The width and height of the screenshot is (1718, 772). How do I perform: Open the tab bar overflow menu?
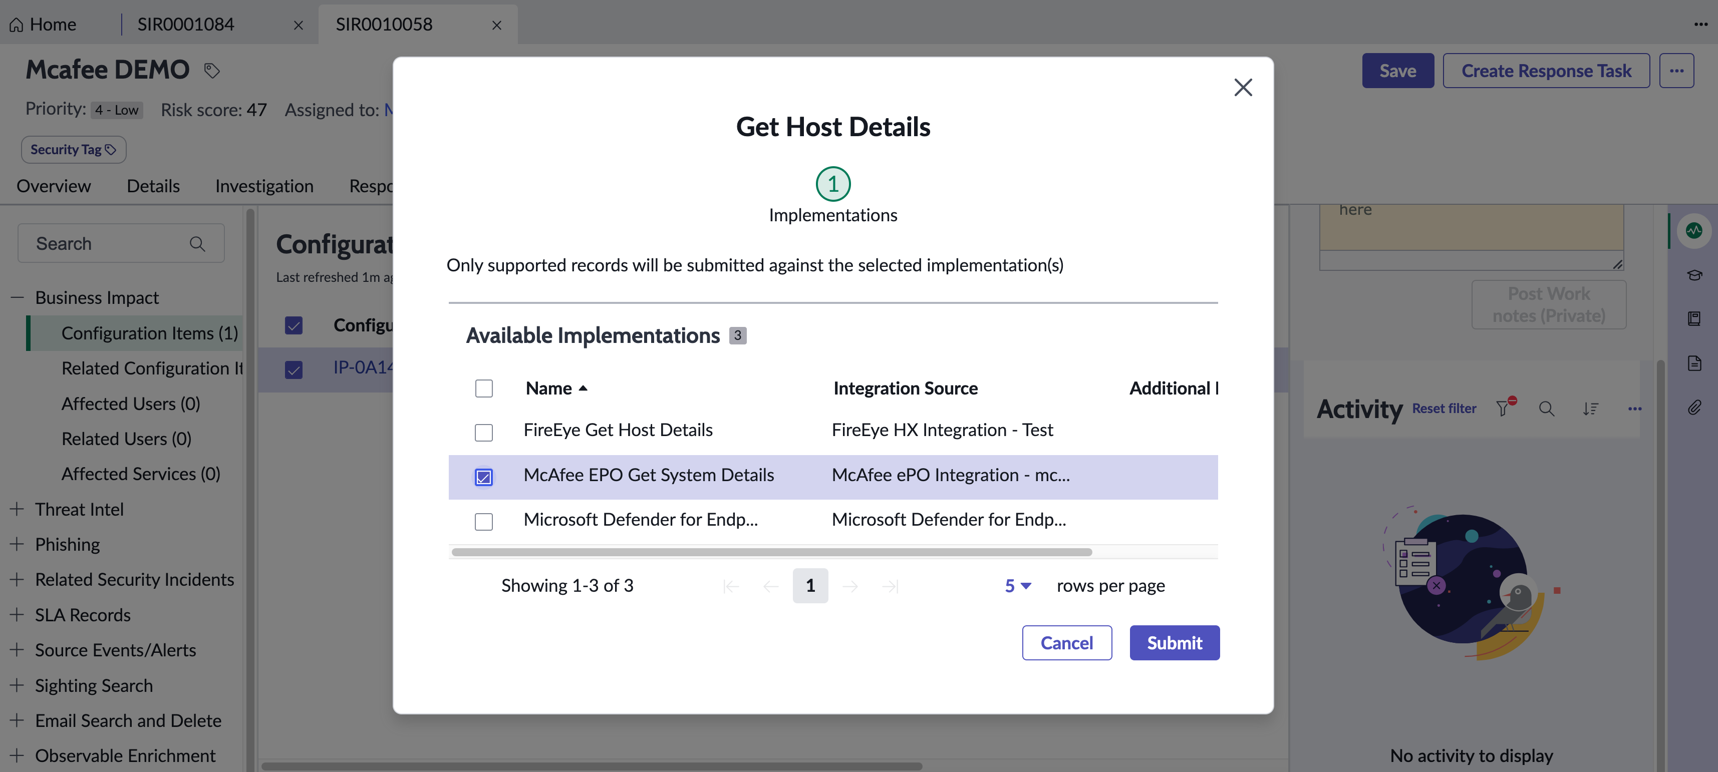1700,25
